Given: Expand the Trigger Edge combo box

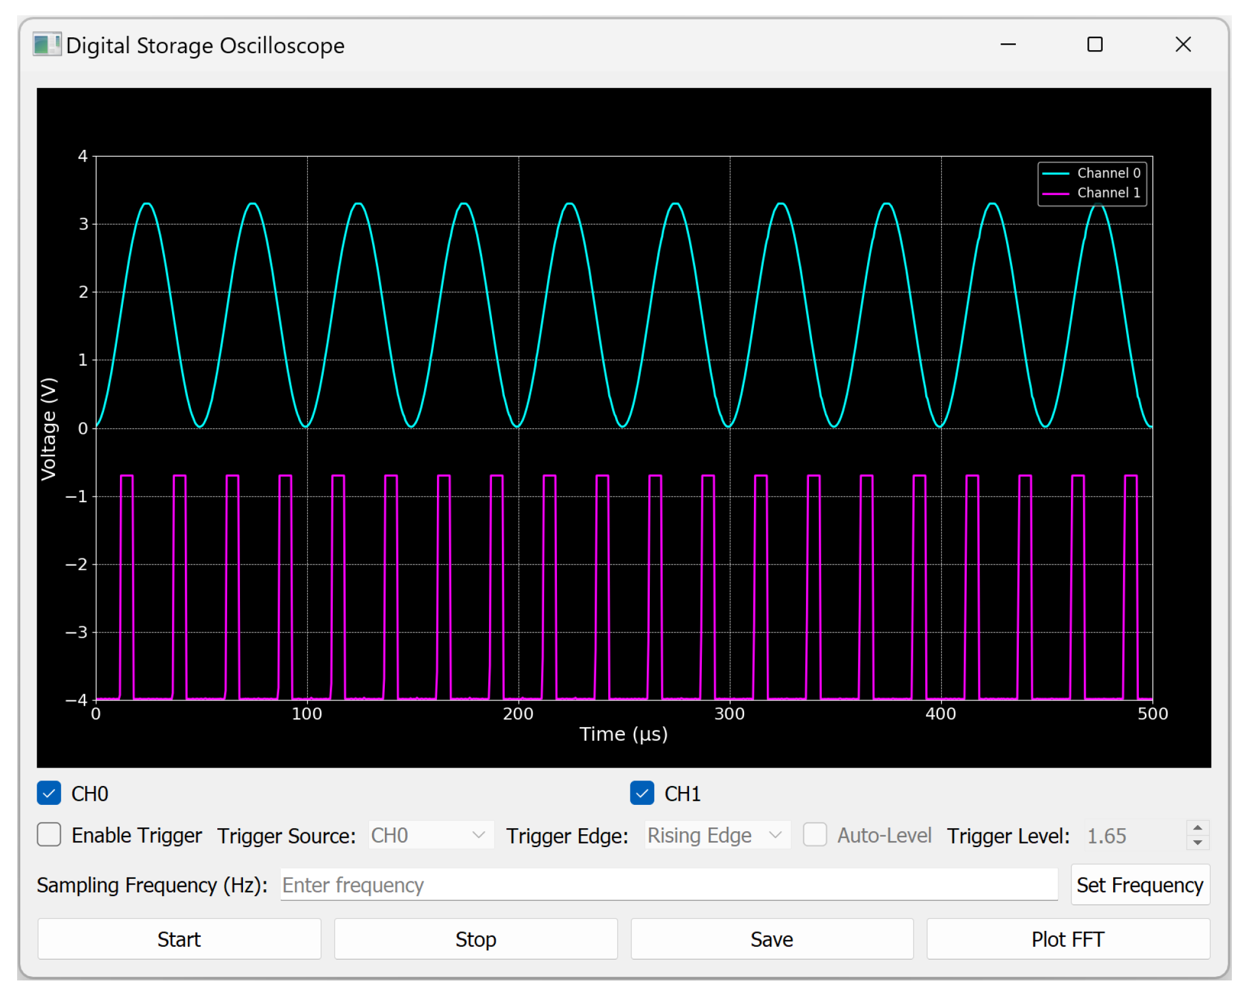Looking at the screenshot, I should [717, 835].
